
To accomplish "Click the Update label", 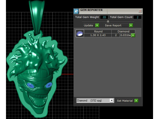I will [x=88, y=25].
